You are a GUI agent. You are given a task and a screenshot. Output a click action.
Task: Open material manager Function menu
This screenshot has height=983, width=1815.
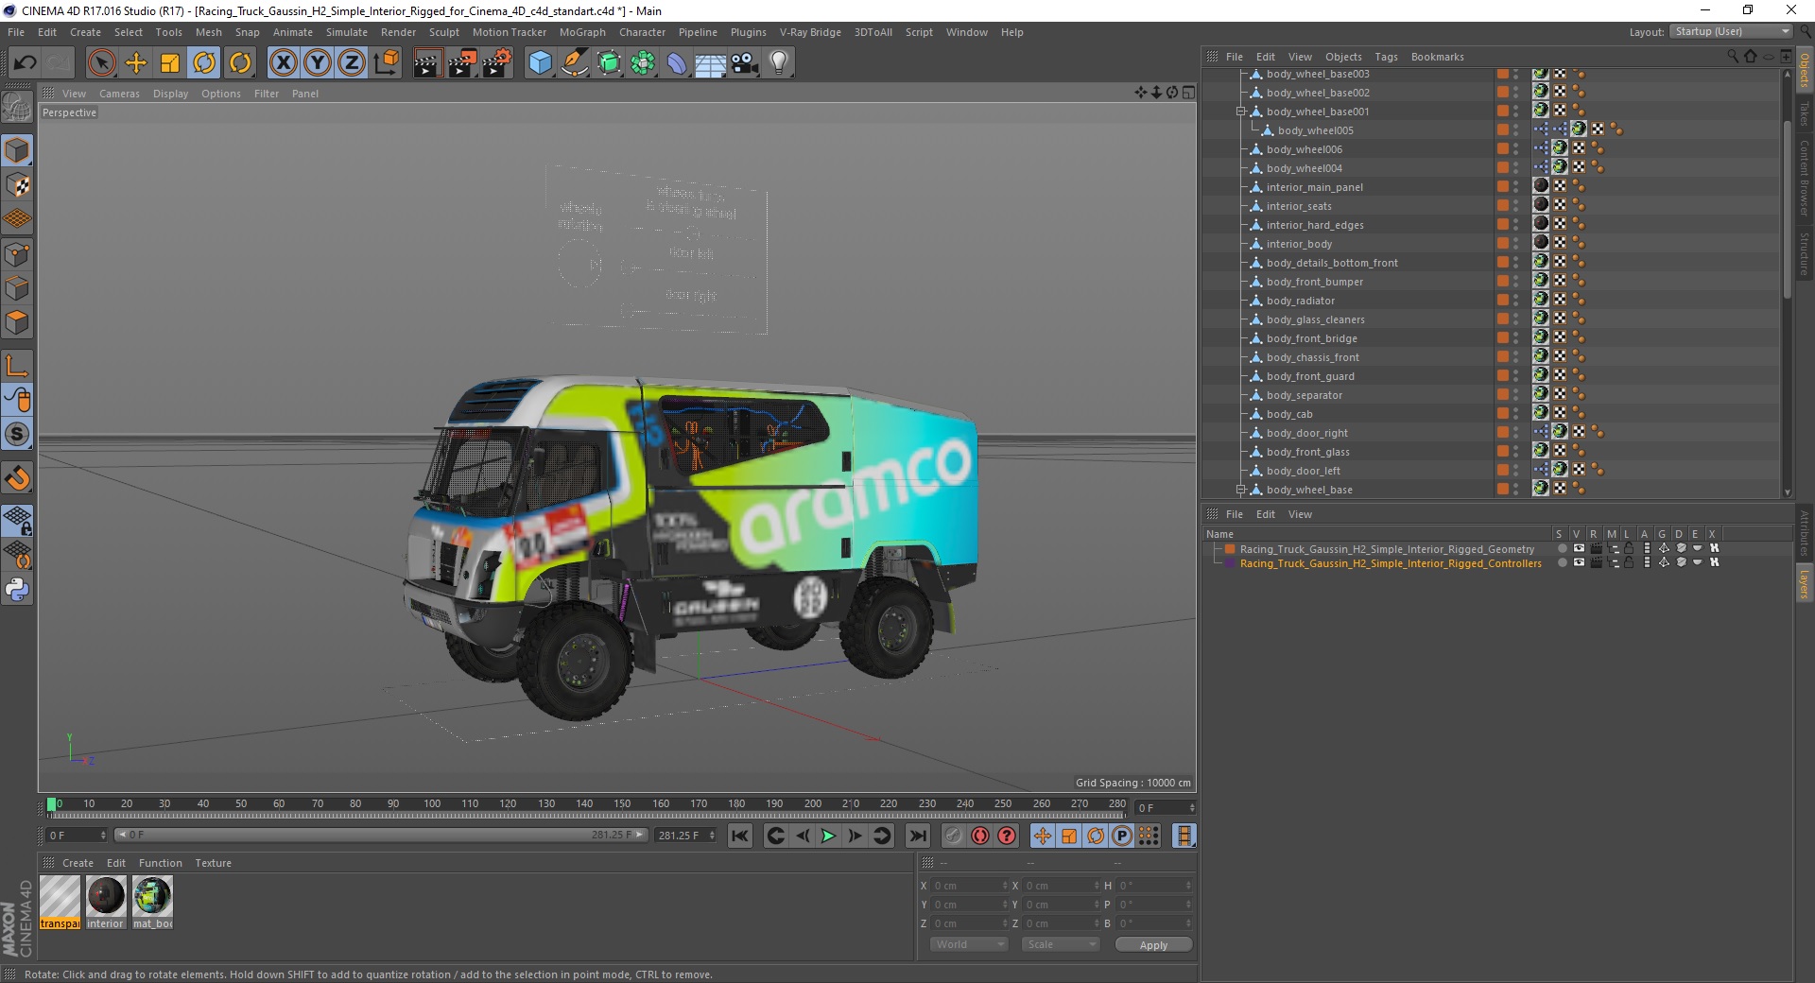160,863
